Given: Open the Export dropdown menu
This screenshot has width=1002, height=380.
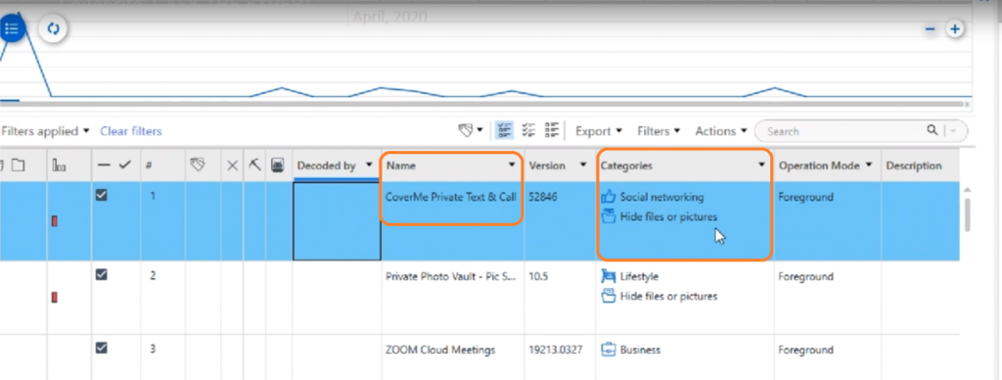Looking at the screenshot, I should tap(599, 131).
